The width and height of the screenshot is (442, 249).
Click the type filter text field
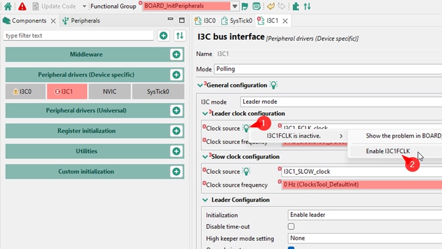[x=79, y=36]
